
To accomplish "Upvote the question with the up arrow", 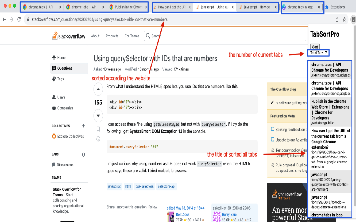I will click(98, 89).
